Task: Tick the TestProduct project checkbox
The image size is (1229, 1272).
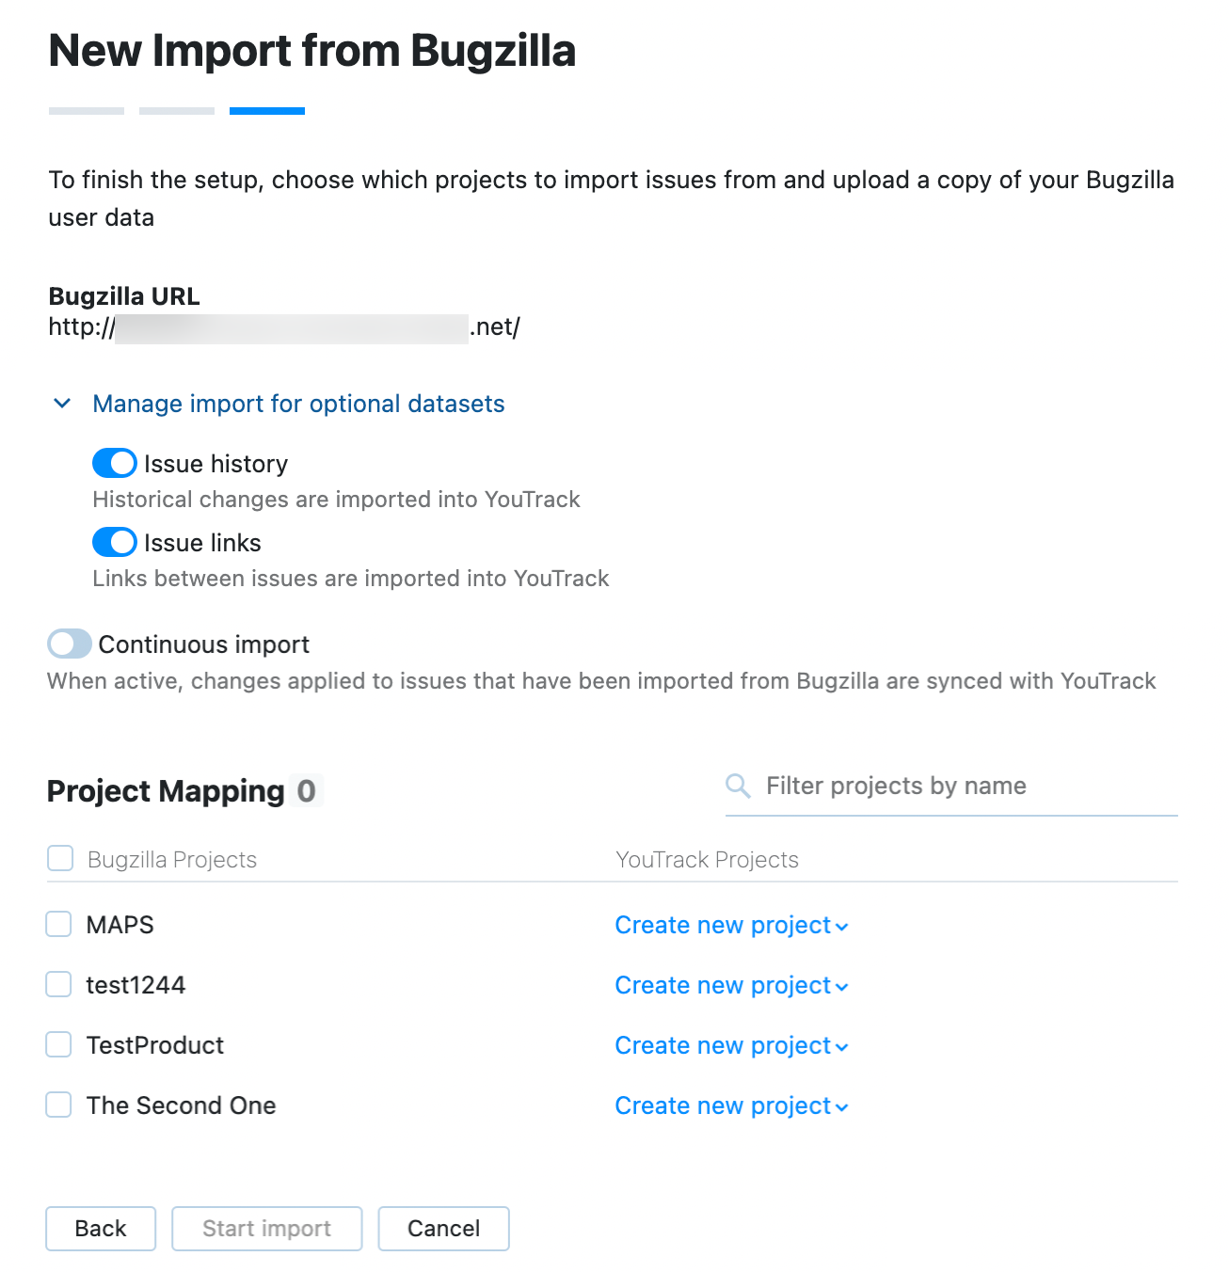Action: coord(58,1044)
